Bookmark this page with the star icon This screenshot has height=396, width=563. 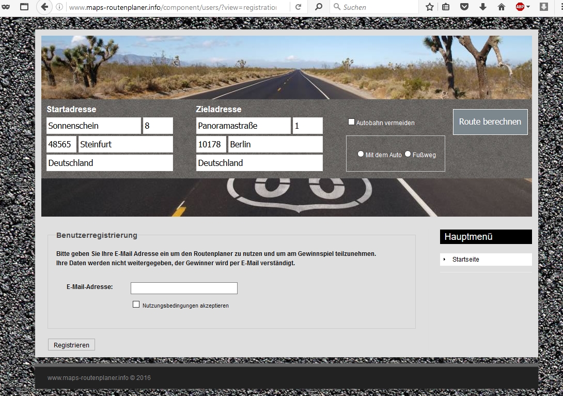429,7
